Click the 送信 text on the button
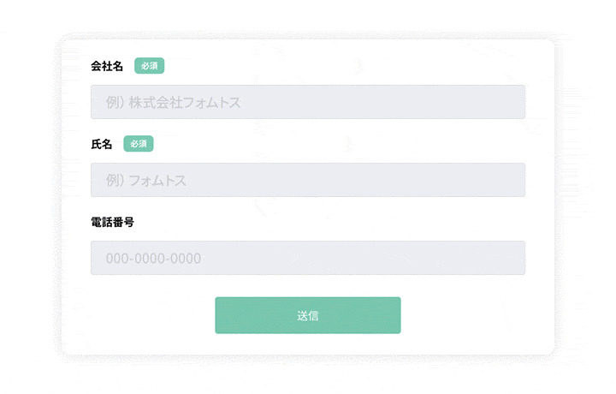 308,316
